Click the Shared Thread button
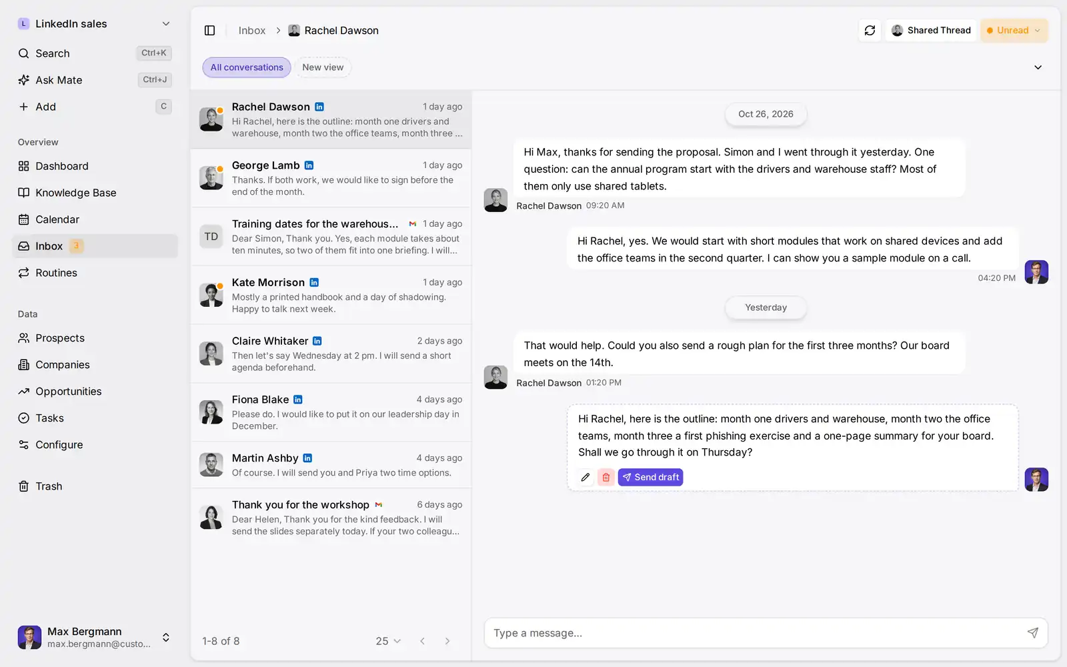Viewport: 1067px width, 667px height. click(931, 31)
